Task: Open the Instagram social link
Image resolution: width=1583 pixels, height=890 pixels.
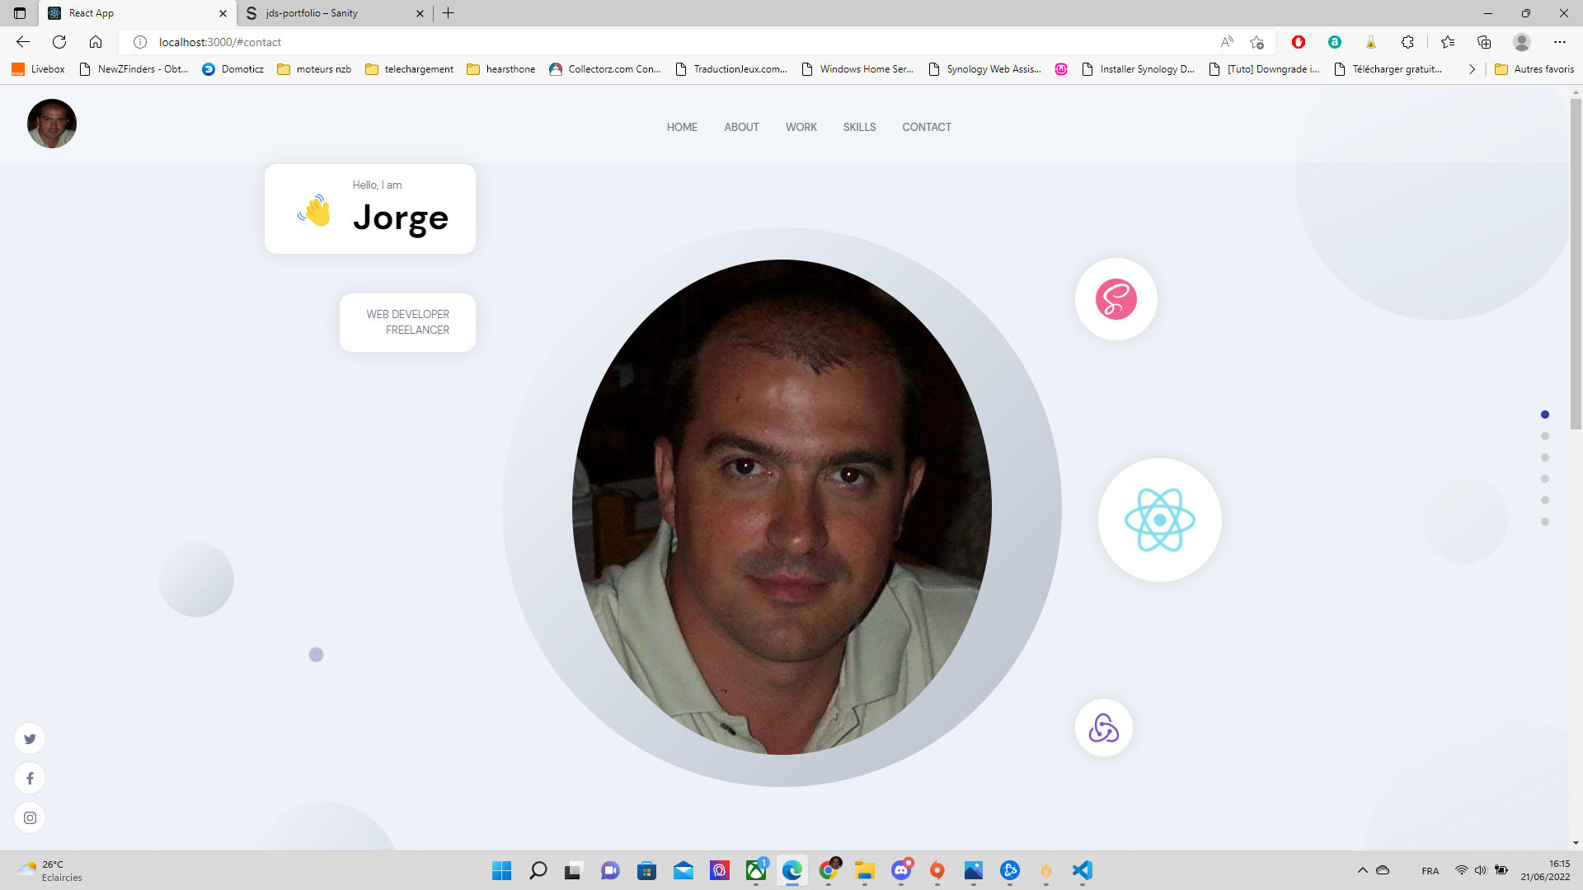Action: 30,817
